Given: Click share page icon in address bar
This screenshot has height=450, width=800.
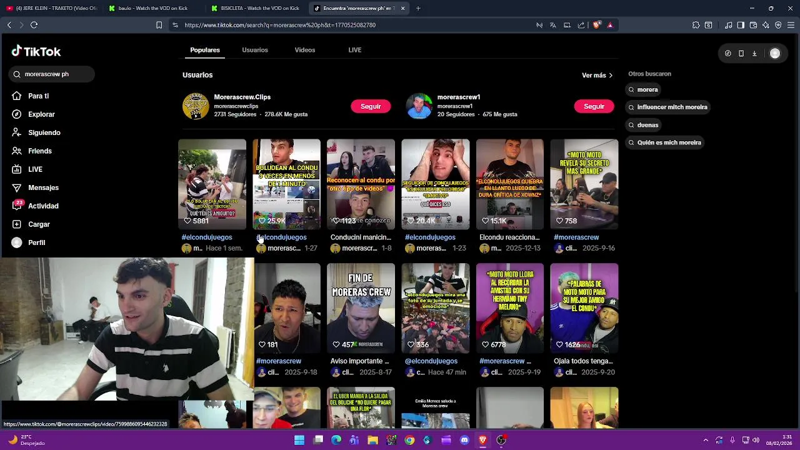Looking at the screenshot, I should [581, 25].
